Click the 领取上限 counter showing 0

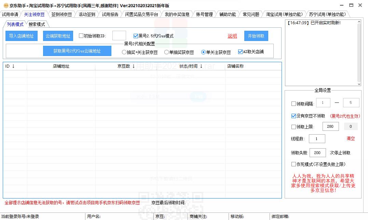(x=351, y=126)
